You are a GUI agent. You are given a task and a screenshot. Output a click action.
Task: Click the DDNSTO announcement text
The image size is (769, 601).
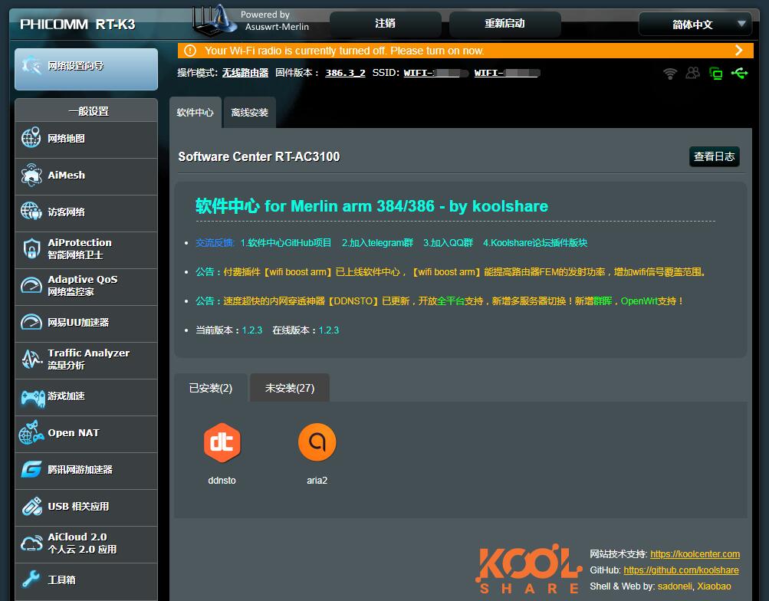click(x=439, y=301)
